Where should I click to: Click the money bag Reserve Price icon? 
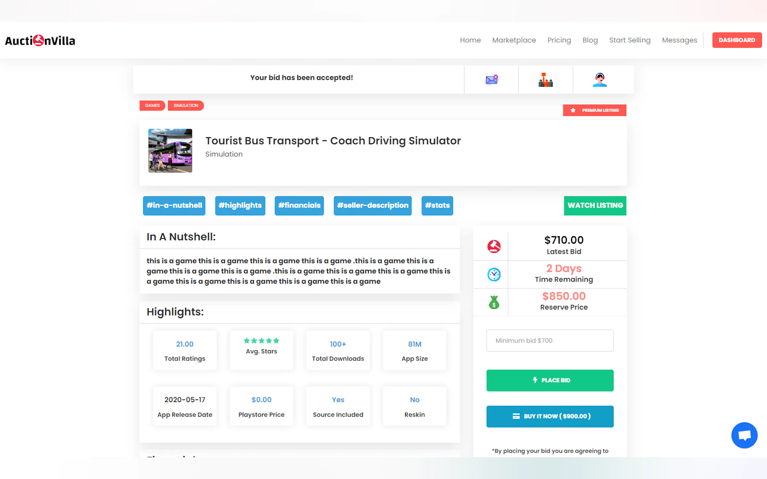494,302
